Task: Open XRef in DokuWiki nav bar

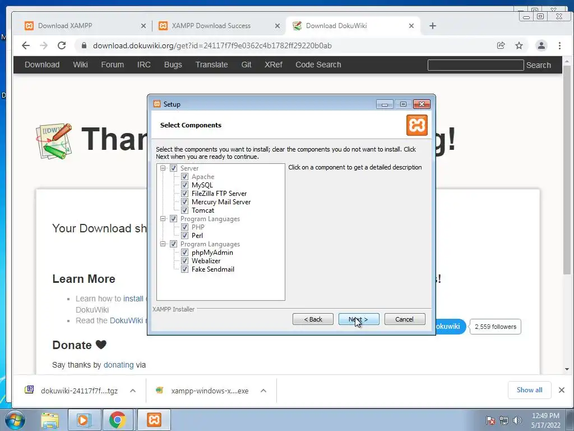Action: point(274,65)
